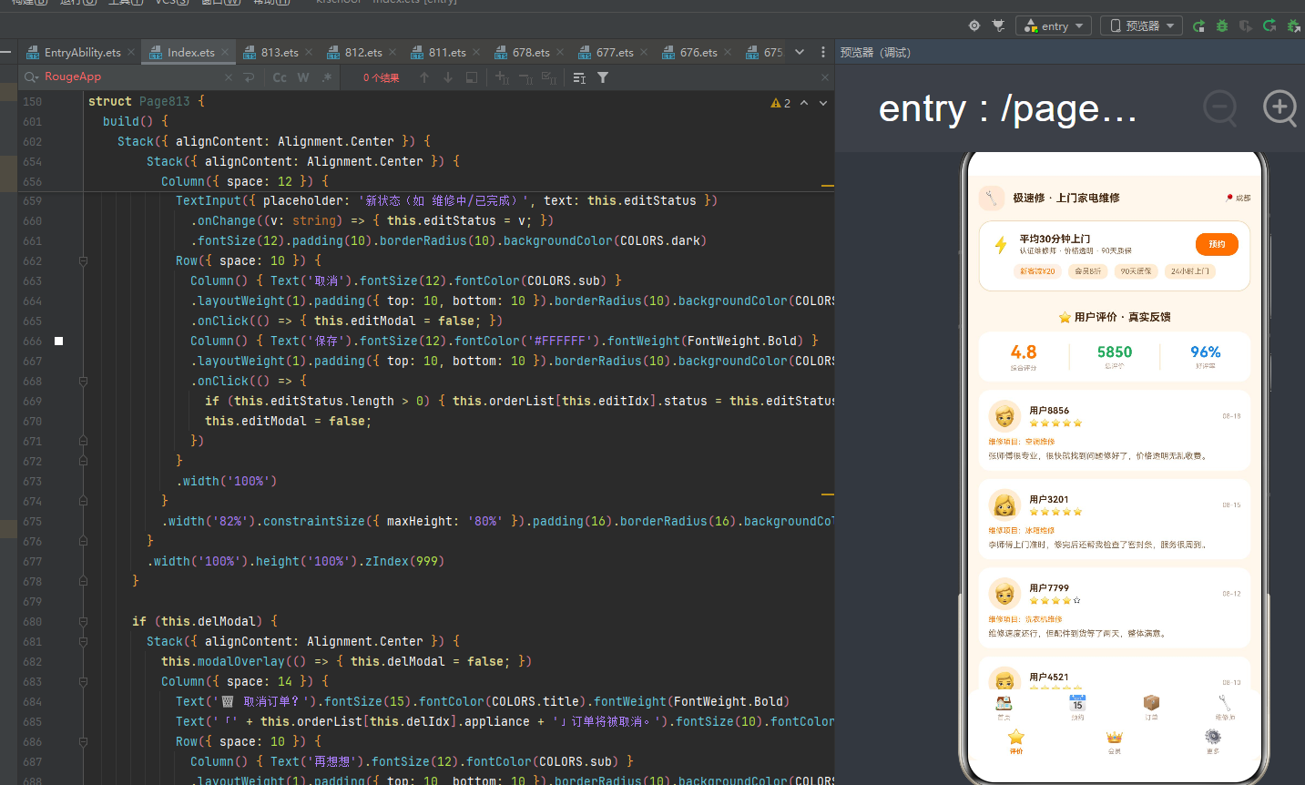Image resolution: width=1305 pixels, height=785 pixels.
Task: Open the entry module dropdown
Action: [x=1054, y=25]
